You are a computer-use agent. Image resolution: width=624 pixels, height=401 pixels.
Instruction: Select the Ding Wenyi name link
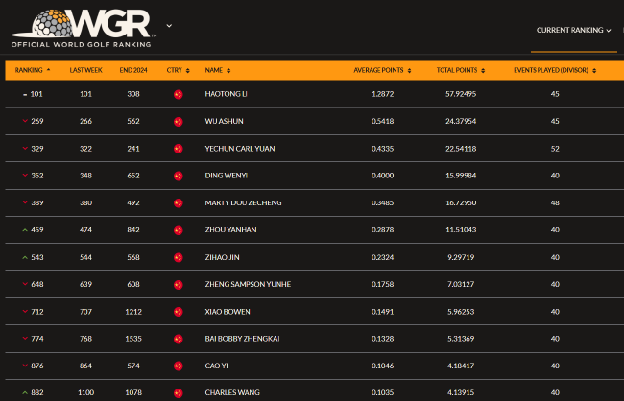coord(226,176)
